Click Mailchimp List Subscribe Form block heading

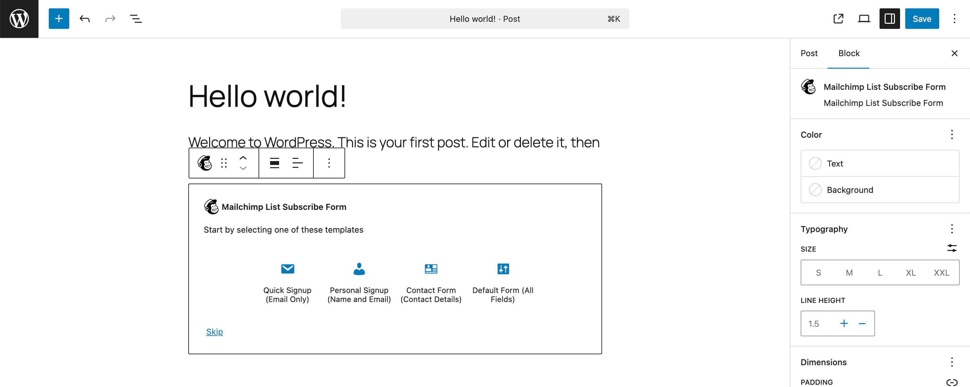[x=284, y=207]
